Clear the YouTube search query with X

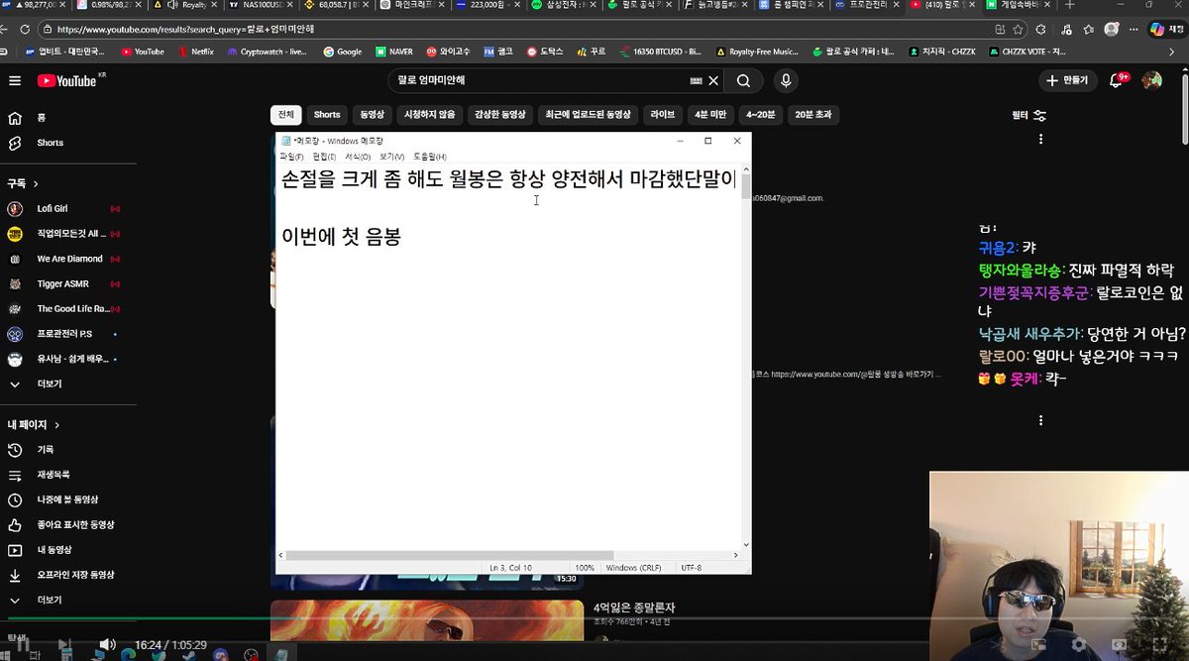click(713, 80)
